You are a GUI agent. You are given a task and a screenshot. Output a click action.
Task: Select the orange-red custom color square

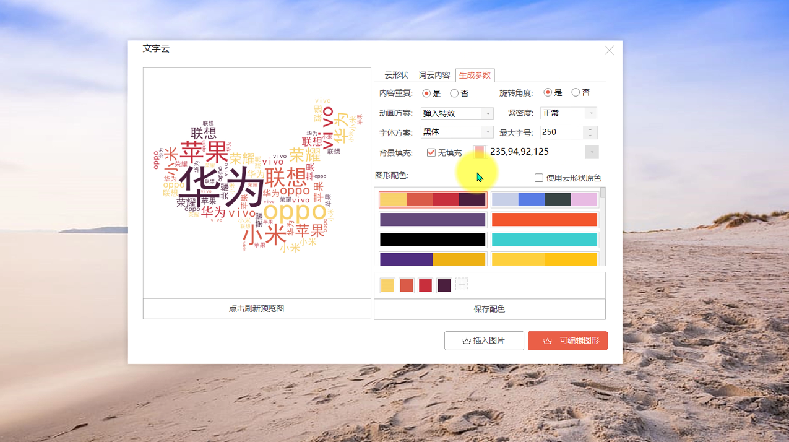coord(407,285)
